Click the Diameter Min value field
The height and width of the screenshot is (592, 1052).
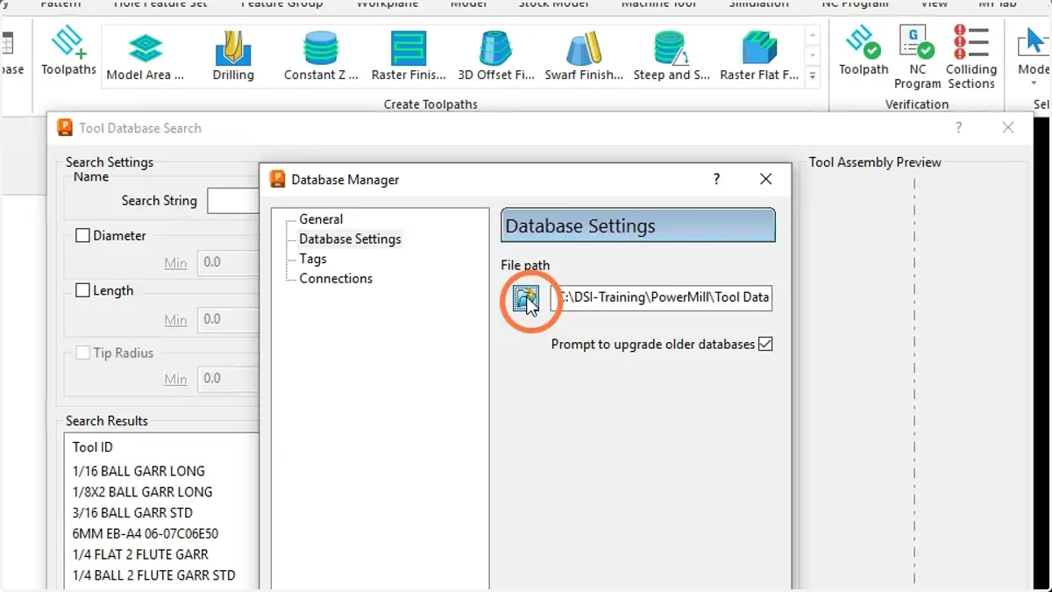pos(228,262)
